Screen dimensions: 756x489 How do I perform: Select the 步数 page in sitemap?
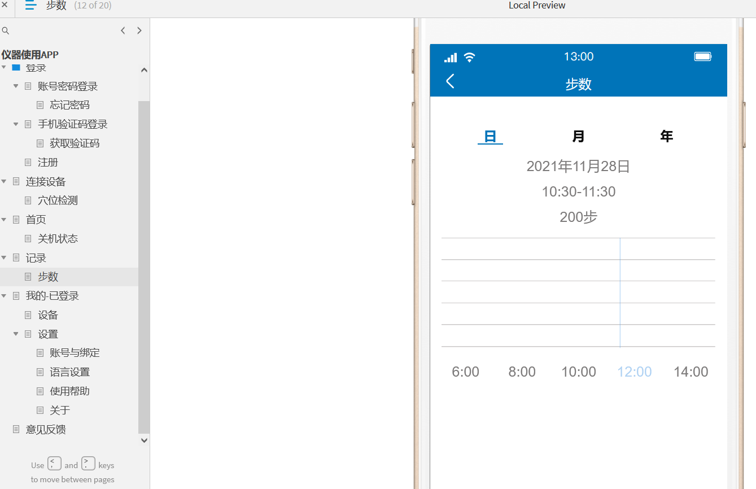pyautogui.click(x=48, y=277)
